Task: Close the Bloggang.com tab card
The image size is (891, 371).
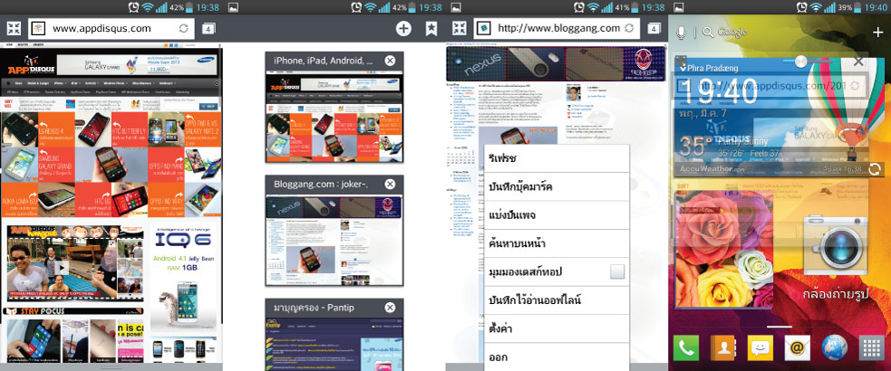Action: 390,184
